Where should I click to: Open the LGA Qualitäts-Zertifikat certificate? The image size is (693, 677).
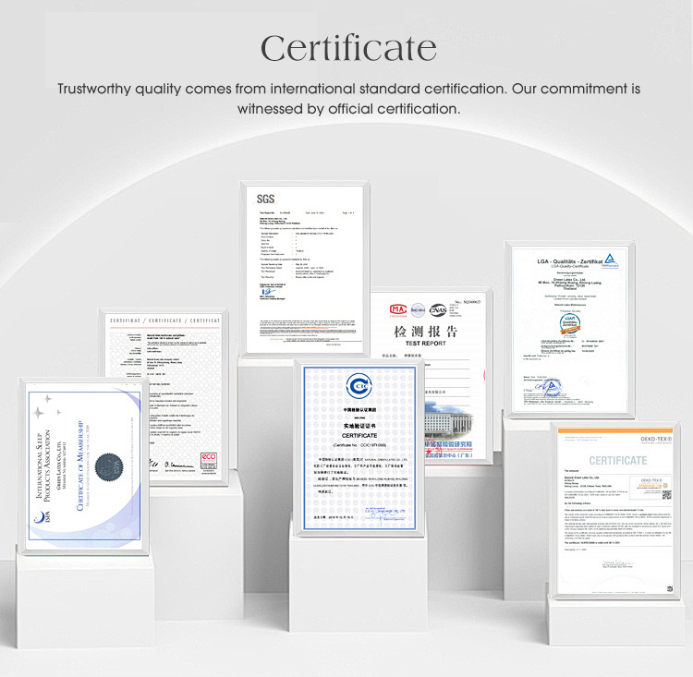[x=570, y=329]
